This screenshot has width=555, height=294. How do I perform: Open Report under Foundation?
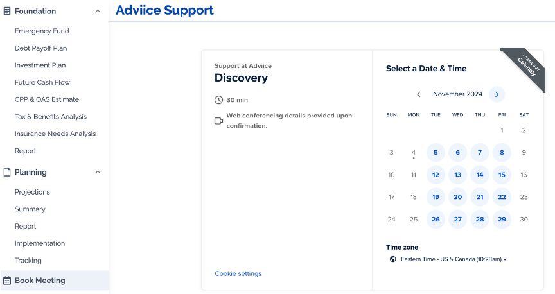coord(25,151)
